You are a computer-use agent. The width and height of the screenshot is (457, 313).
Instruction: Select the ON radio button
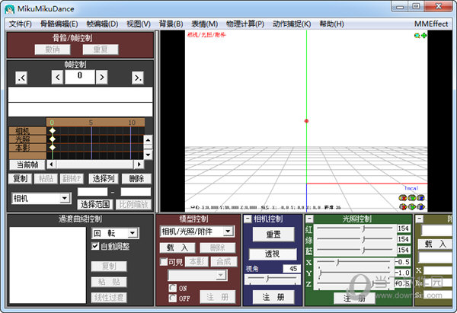(173, 288)
